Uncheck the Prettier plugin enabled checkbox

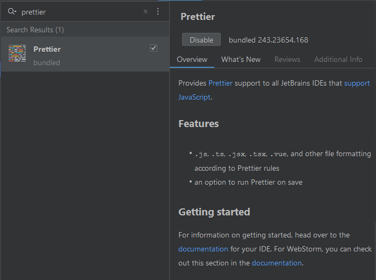[154, 48]
